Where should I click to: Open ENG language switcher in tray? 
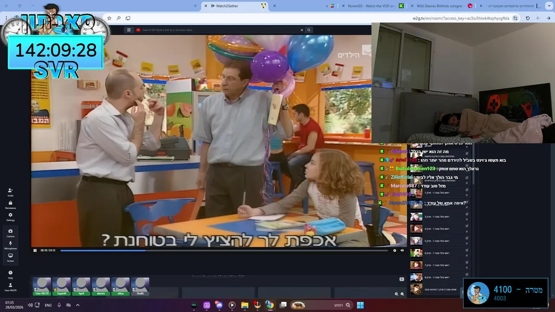[x=48, y=305]
